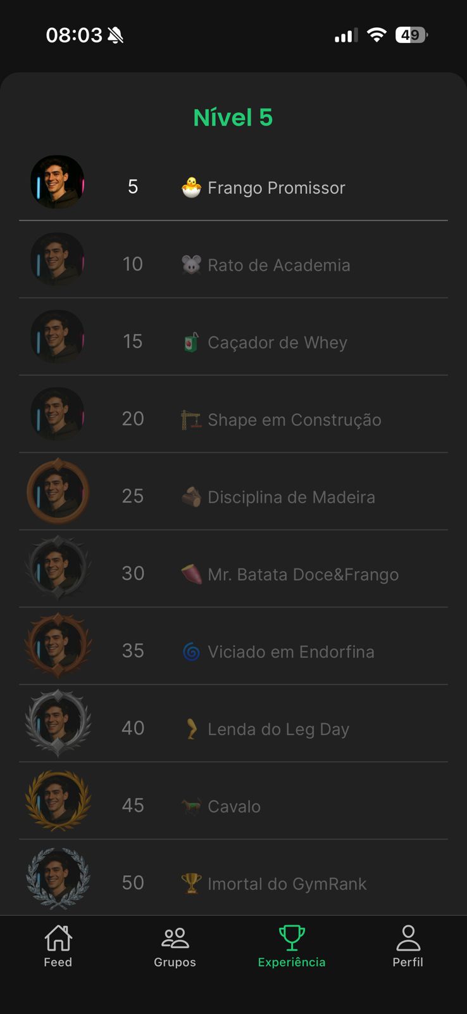The height and width of the screenshot is (1014, 467).
Task: Tap the Mr. Batata Doce&Frango title
Action: pos(303,575)
